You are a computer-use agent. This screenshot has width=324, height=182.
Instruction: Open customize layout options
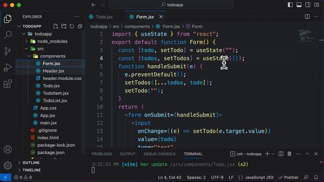(316, 5)
